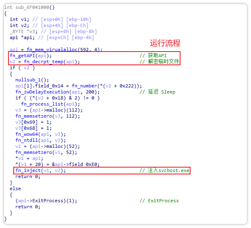The image size is (251, 228).
Task: Click the '*v1 = api;' line
Action: click(x=29, y=159)
